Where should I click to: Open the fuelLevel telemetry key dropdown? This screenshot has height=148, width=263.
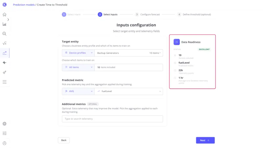(129, 91)
